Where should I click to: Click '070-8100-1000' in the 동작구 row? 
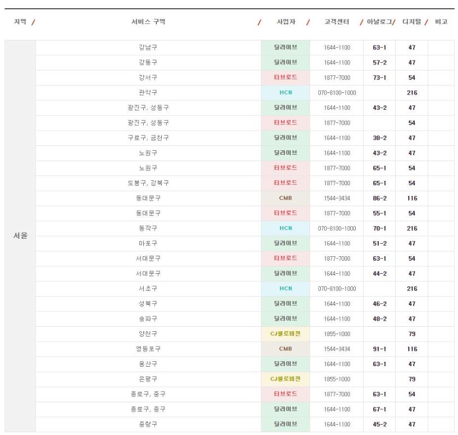click(x=337, y=228)
